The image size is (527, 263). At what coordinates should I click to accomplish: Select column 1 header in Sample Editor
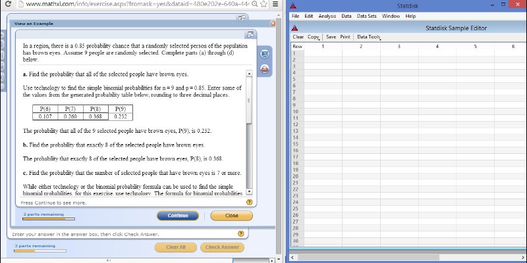[x=323, y=46]
